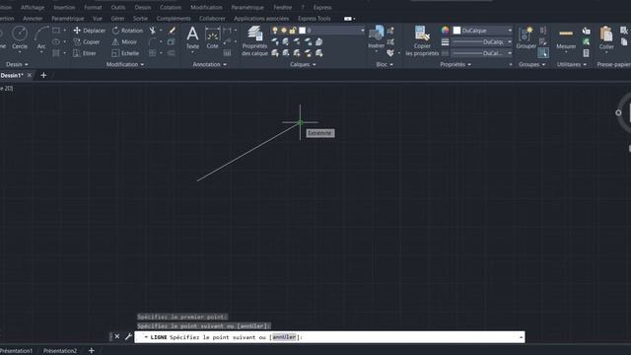Click the object color wheel icon
631x355 pixels.
coord(445,31)
